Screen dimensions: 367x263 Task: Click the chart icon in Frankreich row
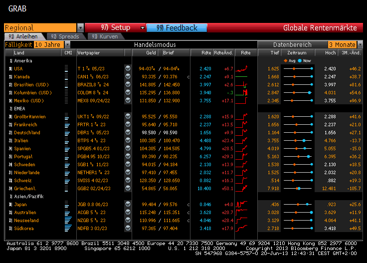(128, 124)
